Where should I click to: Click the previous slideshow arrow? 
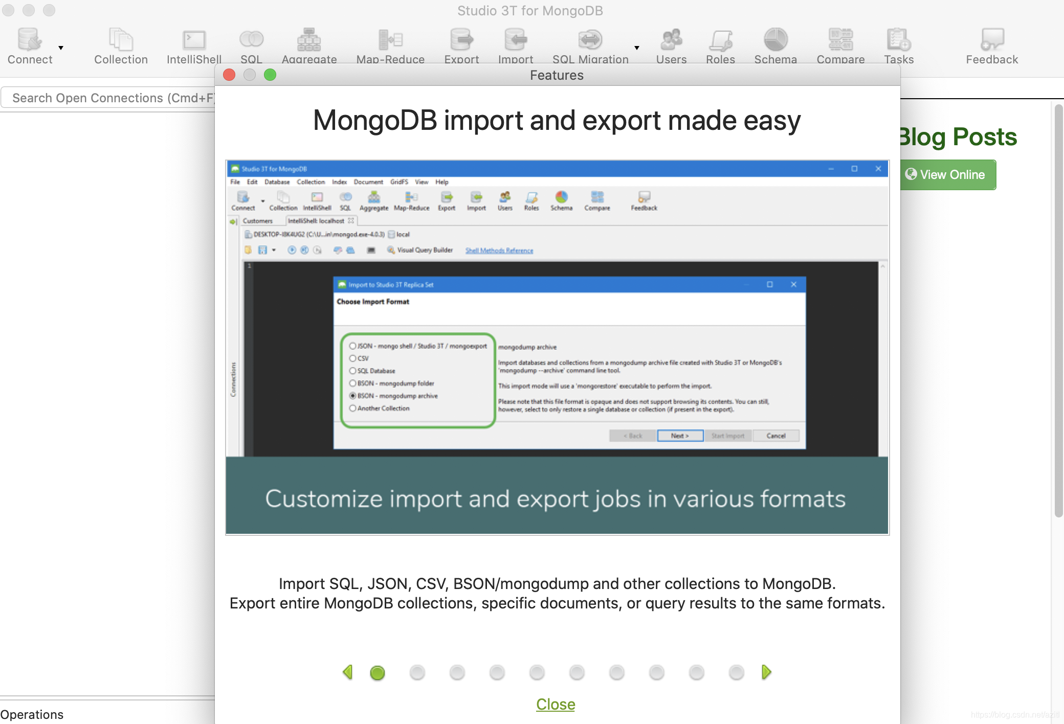point(347,671)
